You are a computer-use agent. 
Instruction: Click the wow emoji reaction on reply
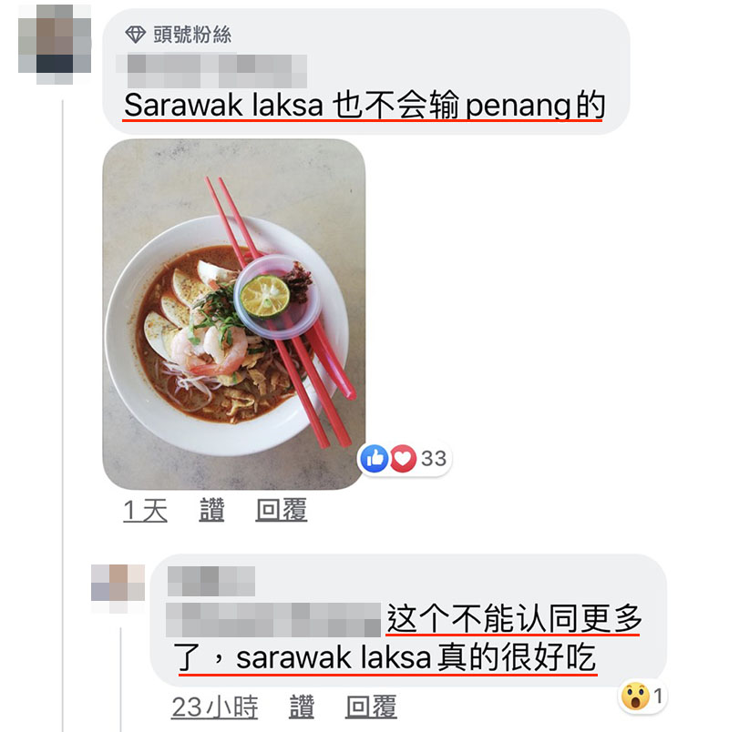pyautogui.click(x=635, y=696)
